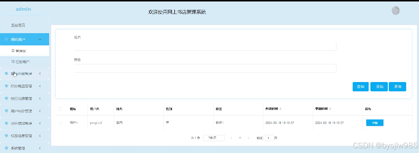The width and height of the screenshot is (419, 153).
Task: Click the 删除 delete button
Action: click(397, 87)
